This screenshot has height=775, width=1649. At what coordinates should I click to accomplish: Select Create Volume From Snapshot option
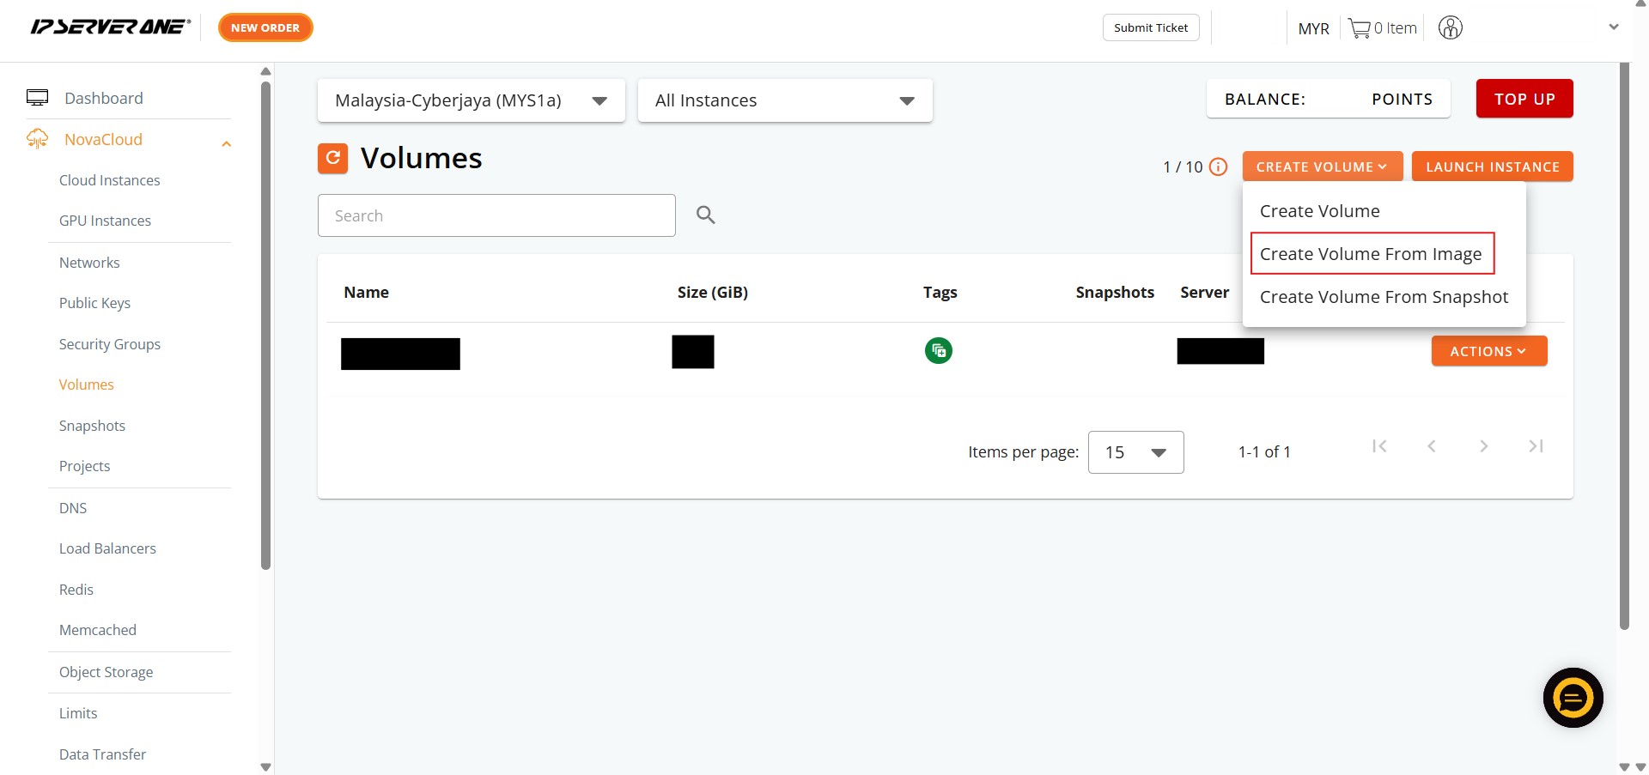(x=1383, y=297)
